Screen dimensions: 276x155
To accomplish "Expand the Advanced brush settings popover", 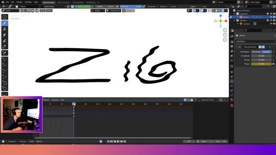I will pos(153,6).
